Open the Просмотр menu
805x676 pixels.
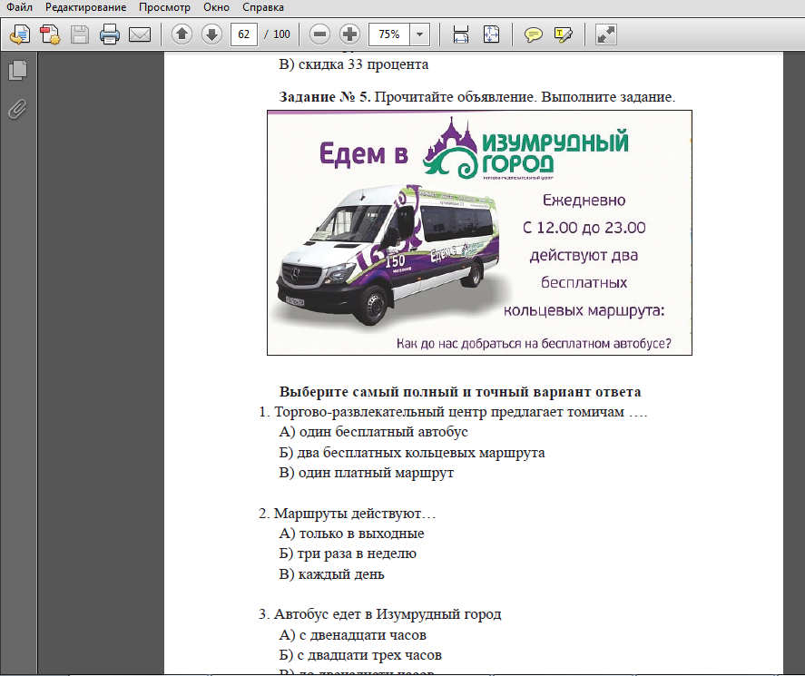164,7
